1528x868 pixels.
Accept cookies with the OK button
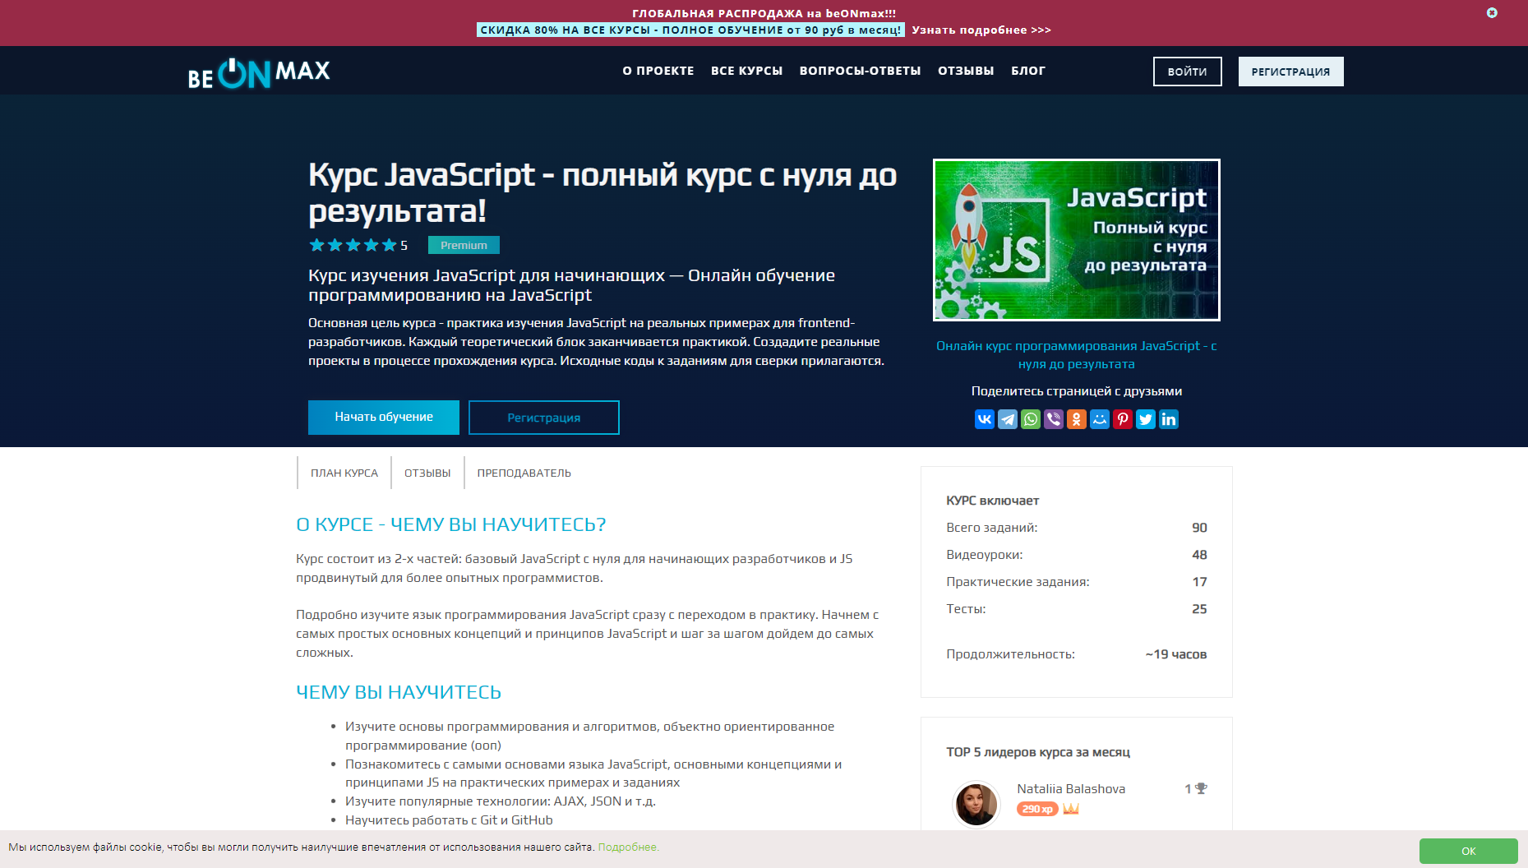pos(1468,851)
